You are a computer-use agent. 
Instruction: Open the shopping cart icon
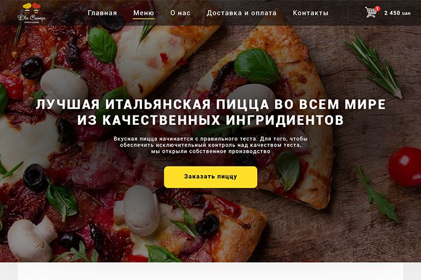click(x=371, y=12)
